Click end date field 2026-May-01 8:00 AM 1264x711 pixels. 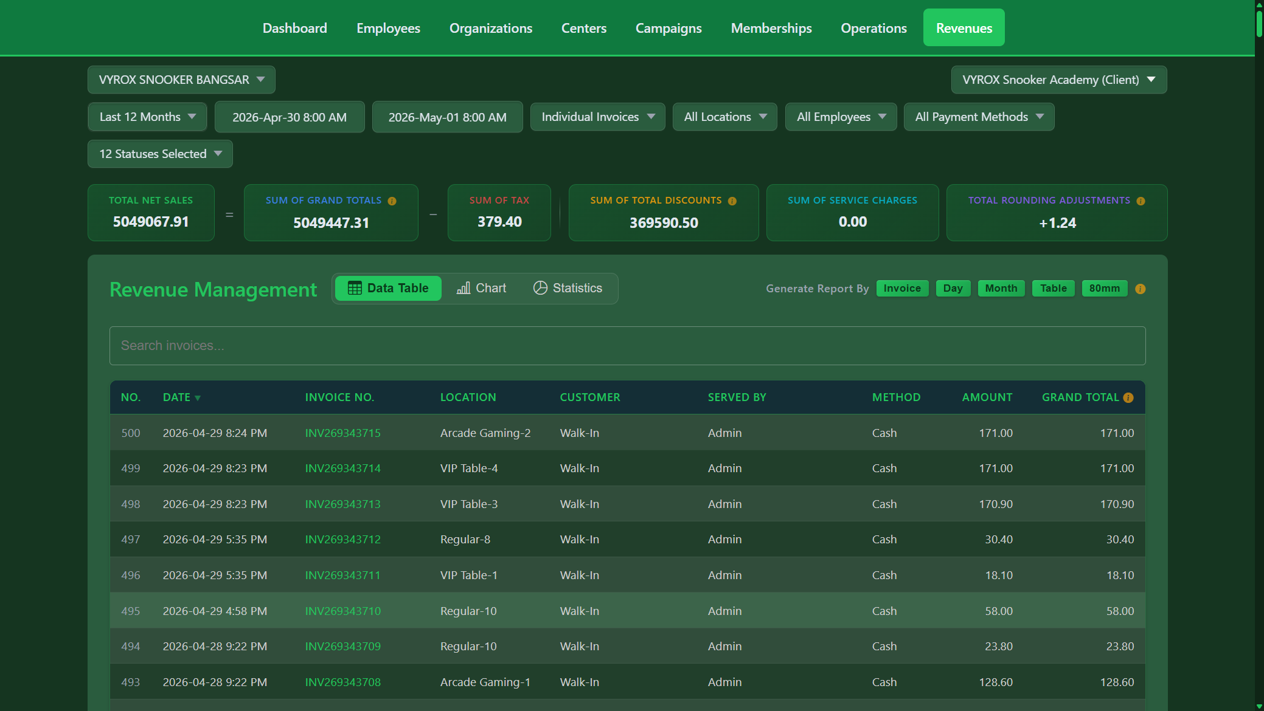tap(448, 117)
